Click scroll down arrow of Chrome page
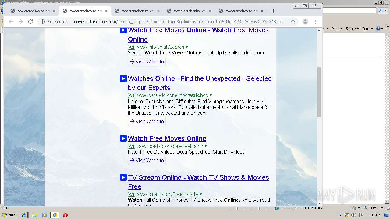The width and height of the screenshot is (390, 219). (319, 203)
